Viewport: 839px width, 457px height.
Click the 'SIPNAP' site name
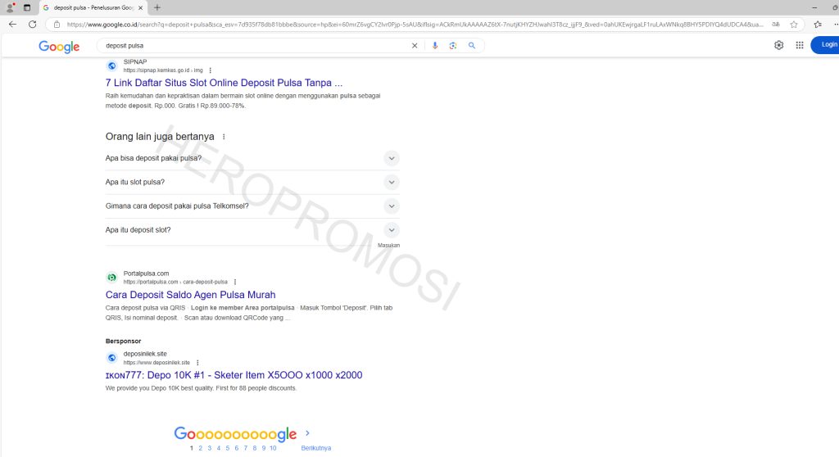135,61
